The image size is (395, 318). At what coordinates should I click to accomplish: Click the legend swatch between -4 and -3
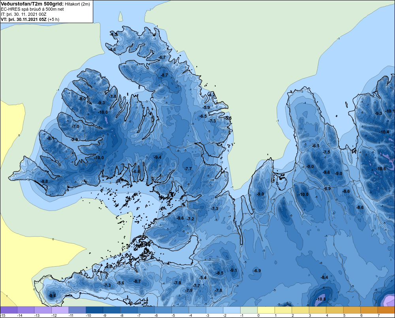(197, 310)
